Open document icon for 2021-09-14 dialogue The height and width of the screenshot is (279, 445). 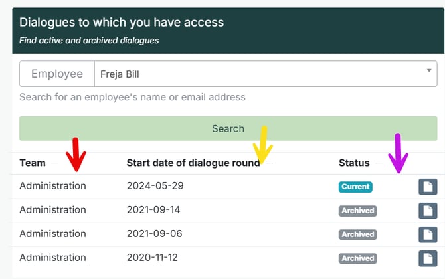click(428, 211)
